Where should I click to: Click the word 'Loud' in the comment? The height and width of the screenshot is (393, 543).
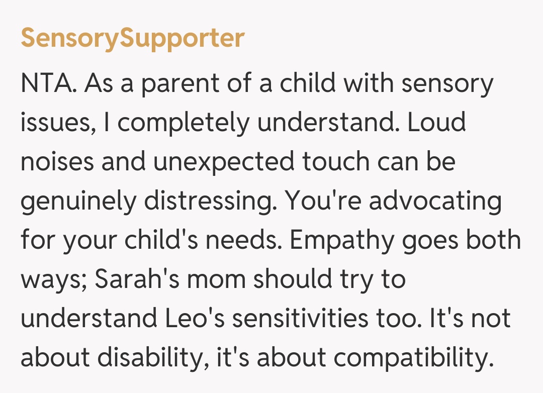436,124
